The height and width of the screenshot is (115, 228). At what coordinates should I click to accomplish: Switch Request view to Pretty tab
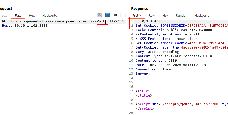[x=3, y=15]
